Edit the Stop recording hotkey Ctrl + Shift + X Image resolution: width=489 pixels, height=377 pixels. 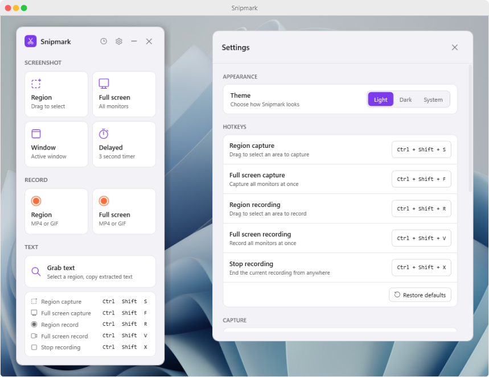tap(421, 267)
